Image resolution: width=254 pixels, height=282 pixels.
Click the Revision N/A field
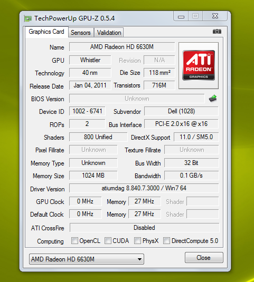coord(159,60)
